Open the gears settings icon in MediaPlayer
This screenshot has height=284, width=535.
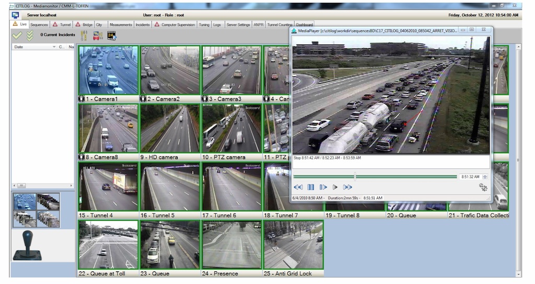[483, 187]
